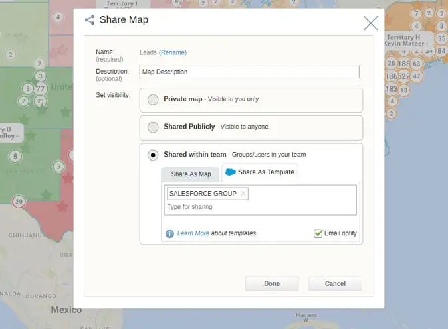448x329 pixels.
Task: Remove the SALESFORCE GROUP tag
Action: [x=243, y=194]
